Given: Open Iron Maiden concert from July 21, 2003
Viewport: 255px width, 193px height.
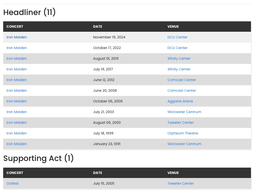Looking at the screenshot, I should [17, 112].
